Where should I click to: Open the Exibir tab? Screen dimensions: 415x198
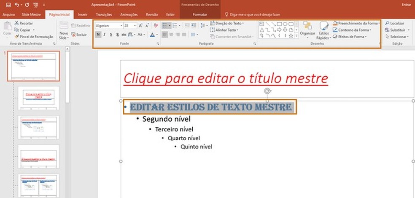pos(170,15)
